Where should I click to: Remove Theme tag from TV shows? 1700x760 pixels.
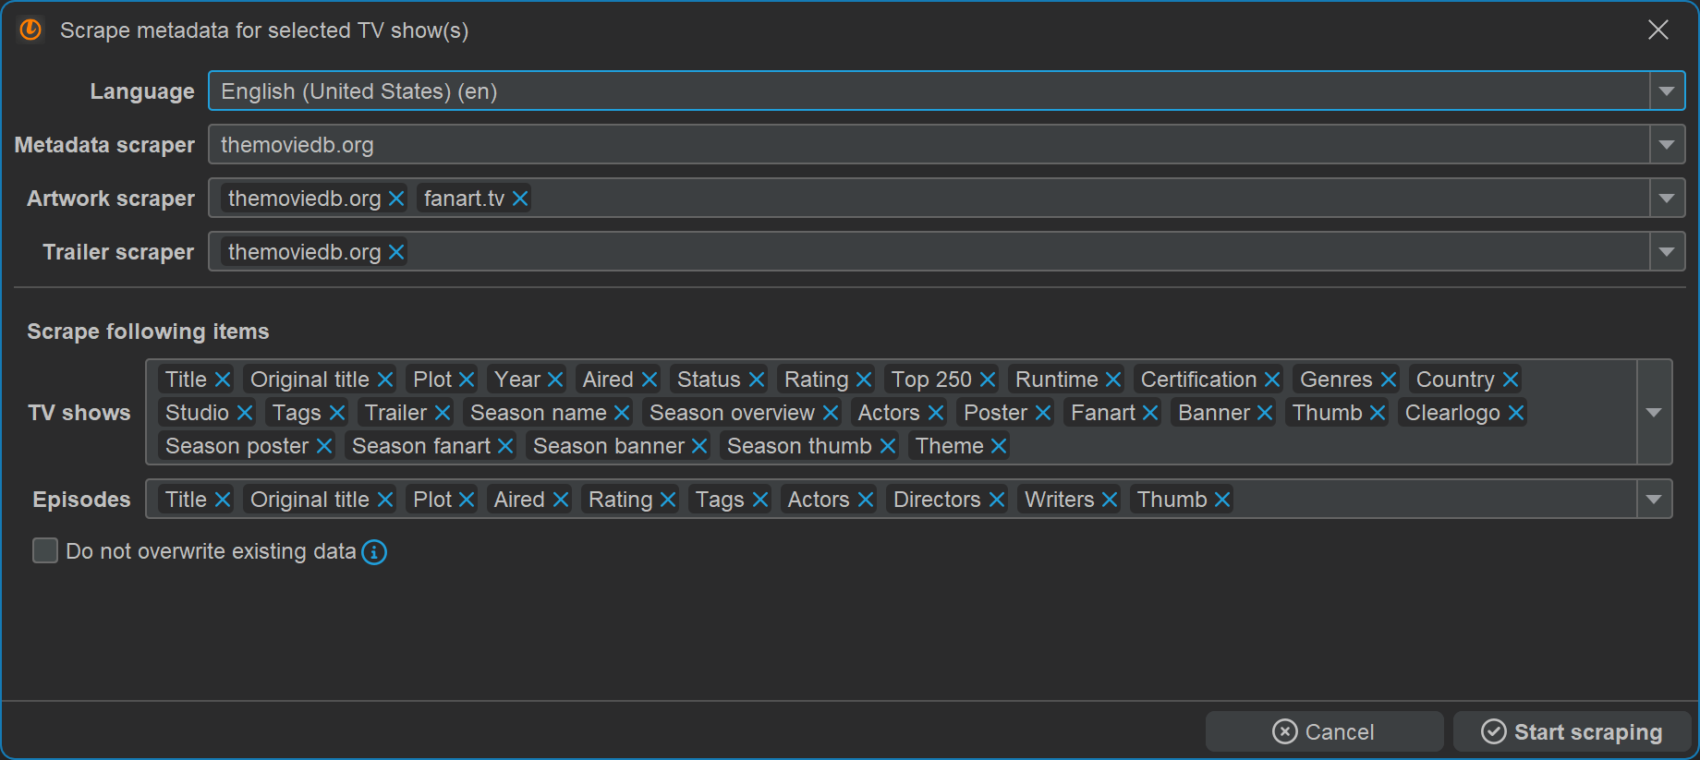click(x=999, y=446)
